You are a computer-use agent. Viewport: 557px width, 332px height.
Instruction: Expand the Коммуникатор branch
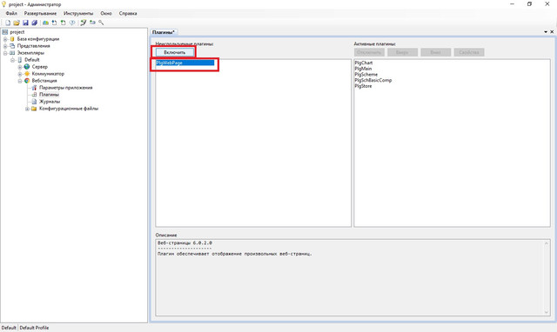20,74
